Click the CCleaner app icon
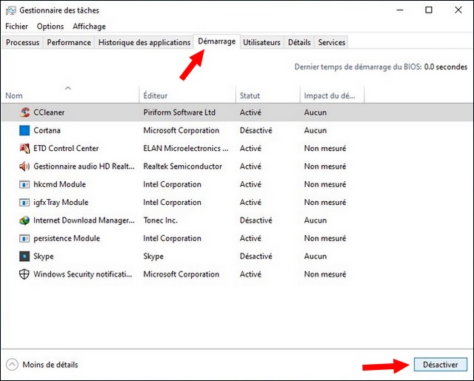Screen dimensions: 474x381 click(x=24, y=112)
